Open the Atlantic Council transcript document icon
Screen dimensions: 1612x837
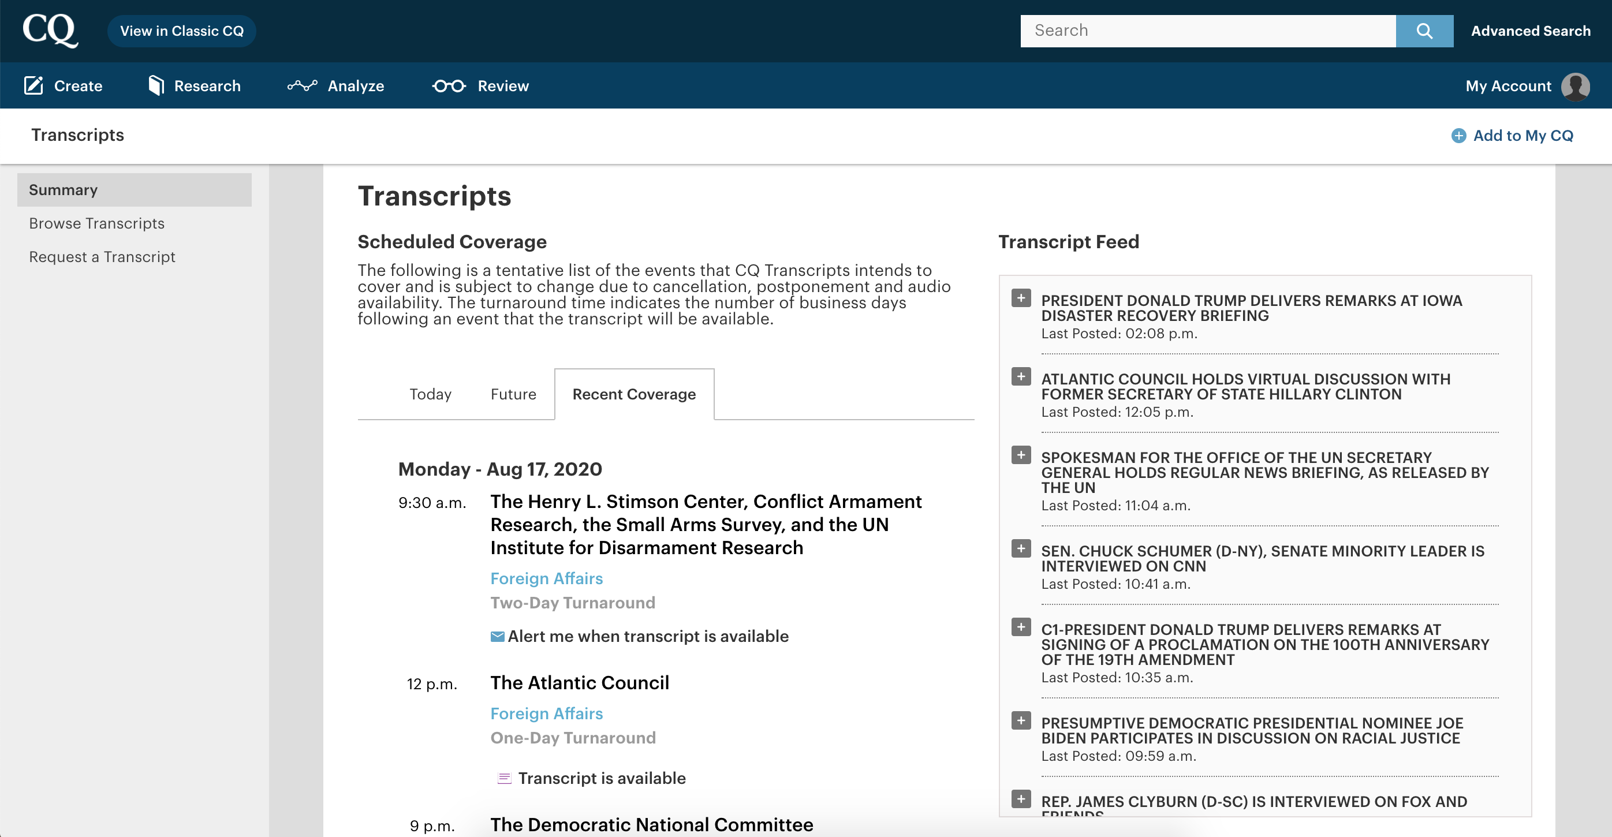pyautogui.click(x=503, y=778)
